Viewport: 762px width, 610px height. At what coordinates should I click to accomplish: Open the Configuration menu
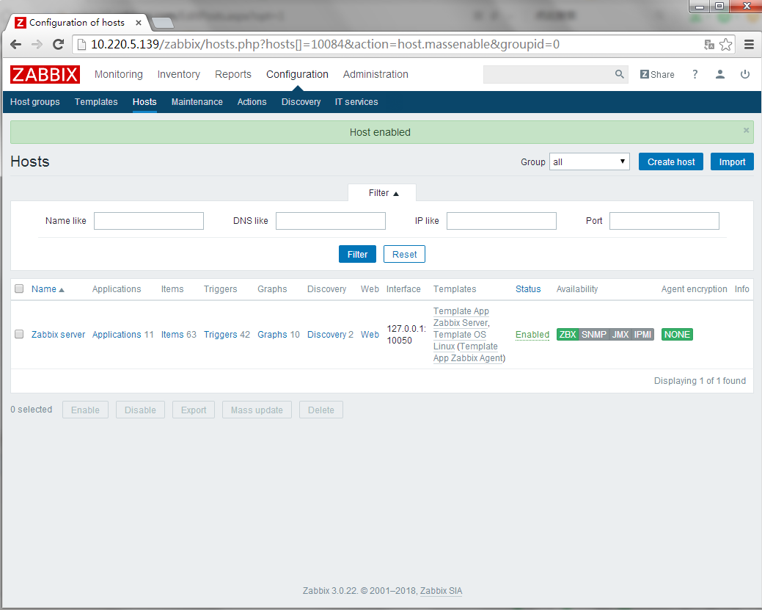click(x=298, y=74)
